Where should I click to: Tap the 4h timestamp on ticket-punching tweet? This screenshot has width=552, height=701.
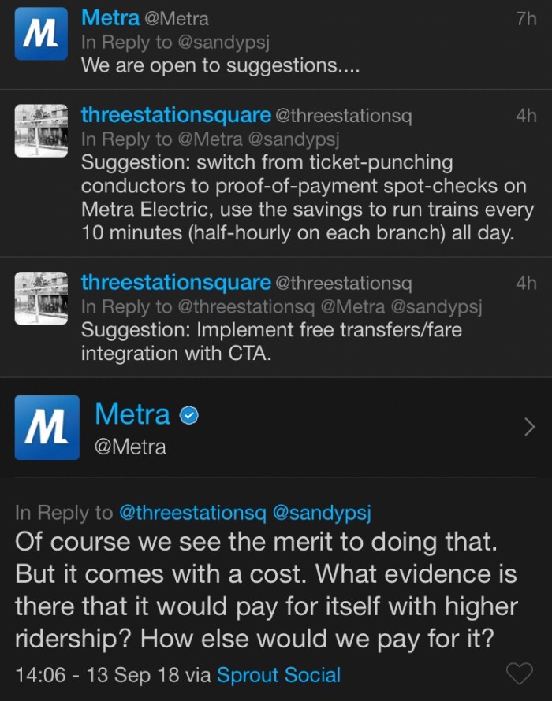[525, 116]
